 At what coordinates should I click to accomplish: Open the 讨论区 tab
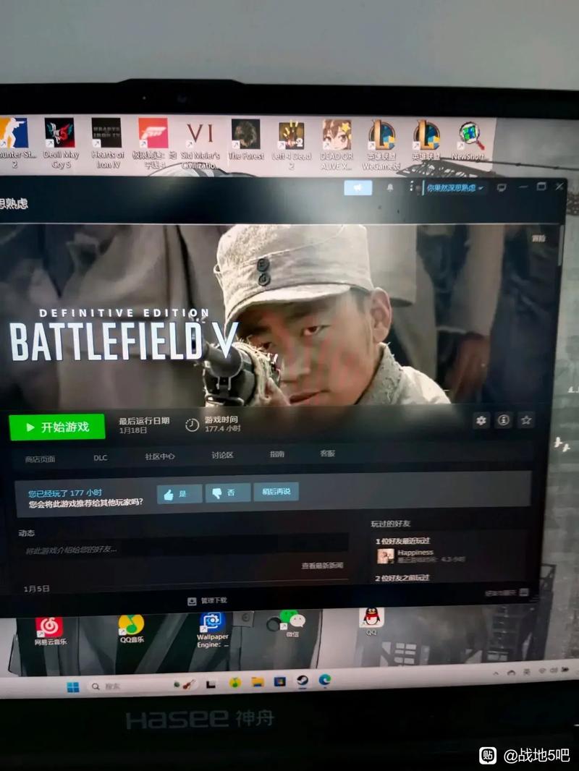tap(222, 456)
